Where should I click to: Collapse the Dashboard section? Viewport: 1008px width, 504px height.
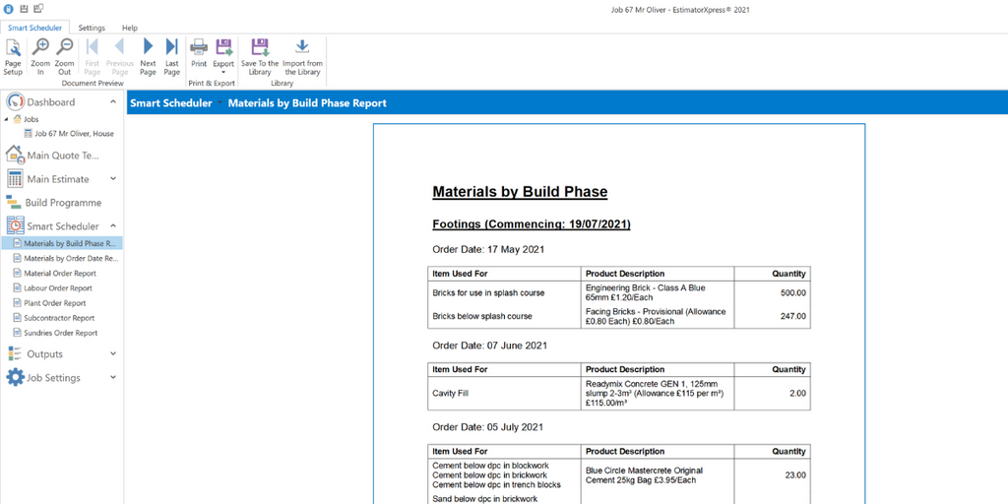112,102
